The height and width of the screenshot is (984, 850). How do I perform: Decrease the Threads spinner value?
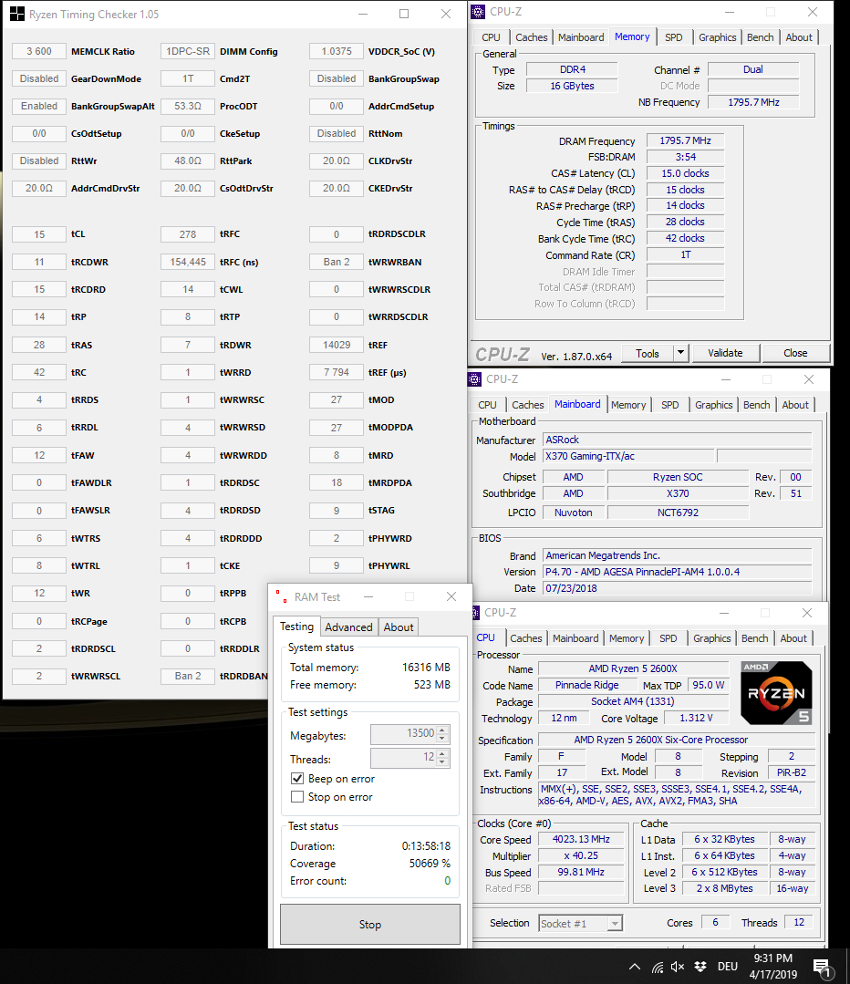(442, 761)
